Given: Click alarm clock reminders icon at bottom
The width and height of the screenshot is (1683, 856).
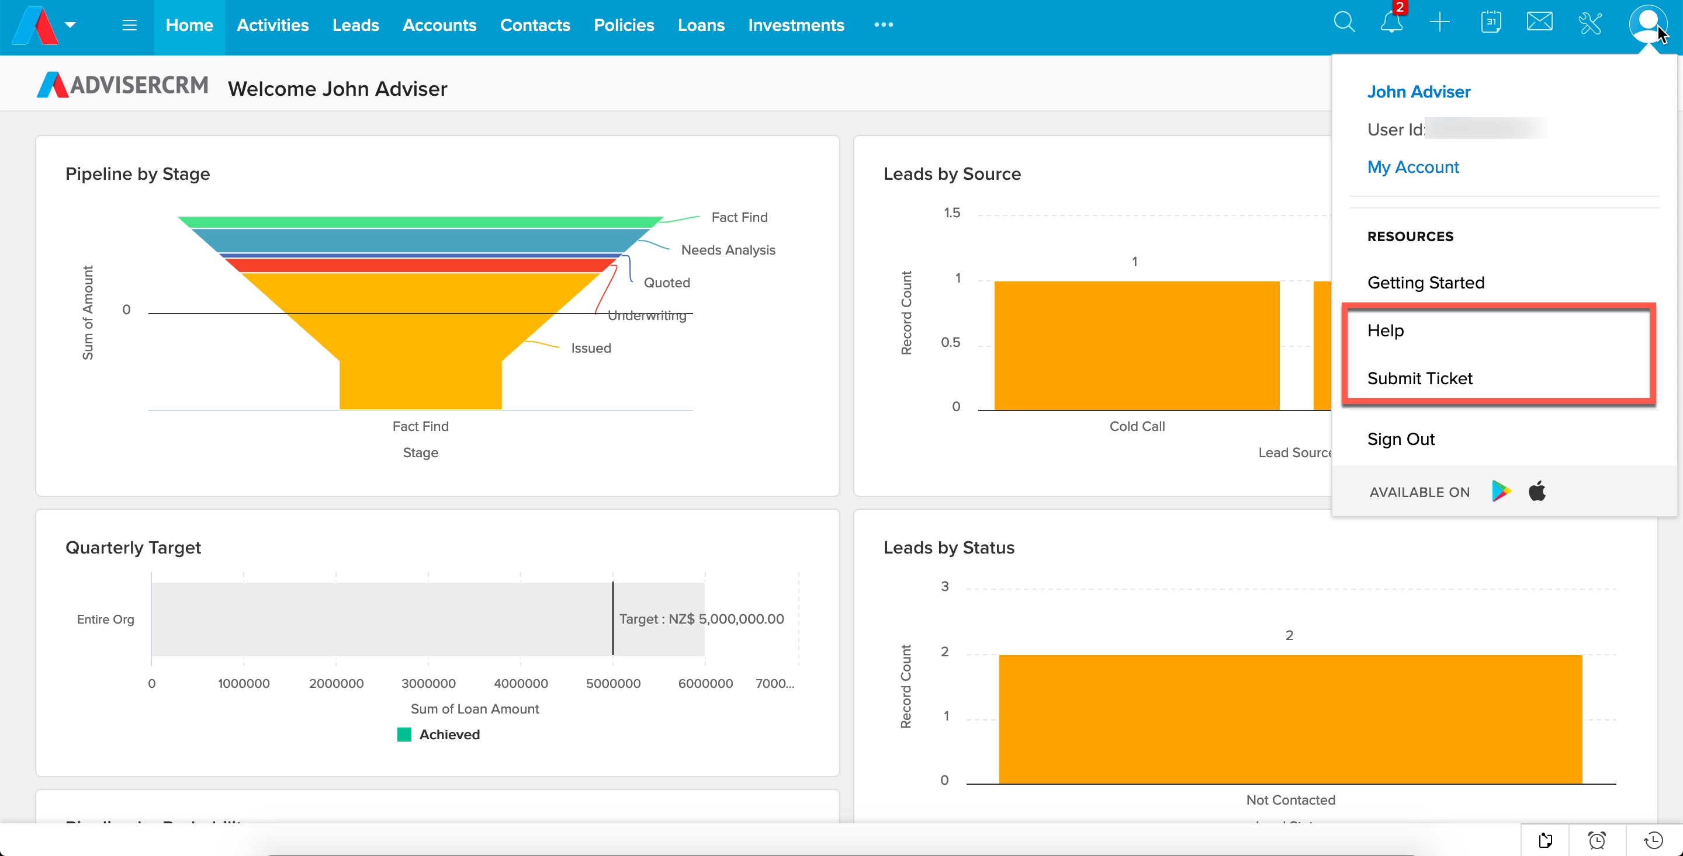Looking at the screenshot, I should pos(1597,840).
